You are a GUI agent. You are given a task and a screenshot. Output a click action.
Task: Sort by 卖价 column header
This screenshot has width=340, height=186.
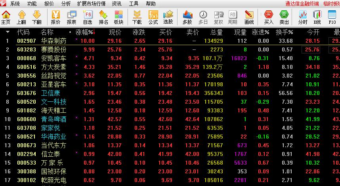pos(193,32)
